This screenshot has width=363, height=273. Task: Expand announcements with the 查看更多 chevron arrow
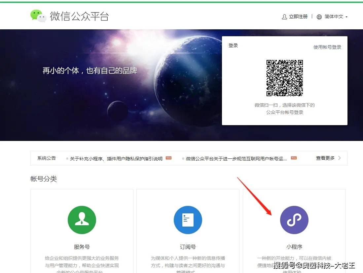point(340,158)
